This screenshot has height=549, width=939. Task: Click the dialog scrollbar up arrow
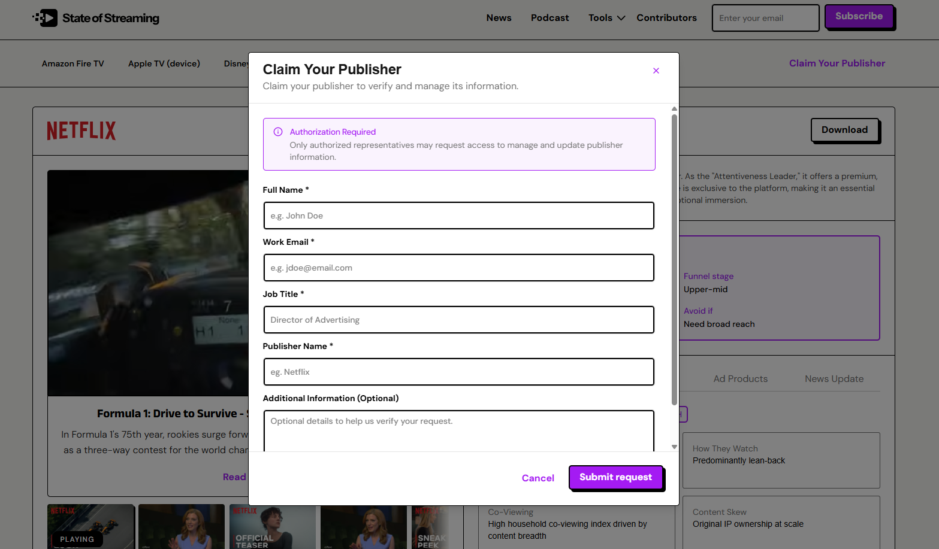(x=674, y=109)
